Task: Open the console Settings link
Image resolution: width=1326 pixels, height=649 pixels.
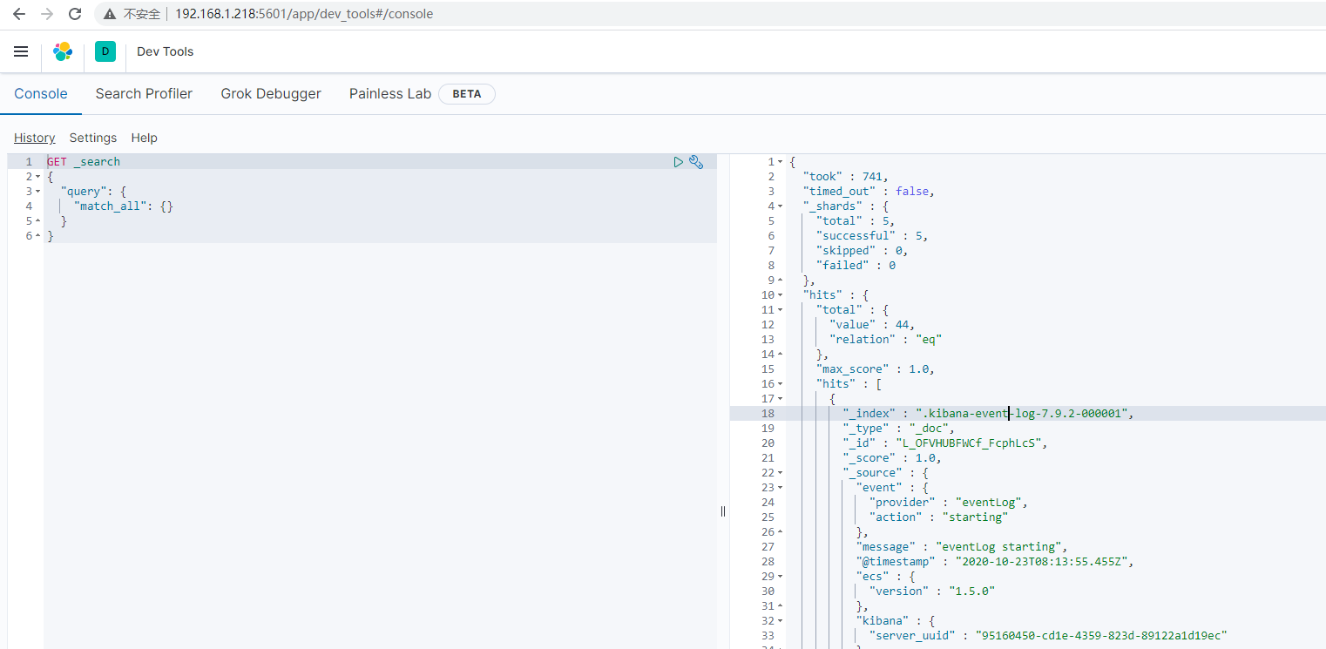Action: click(93, 138)
